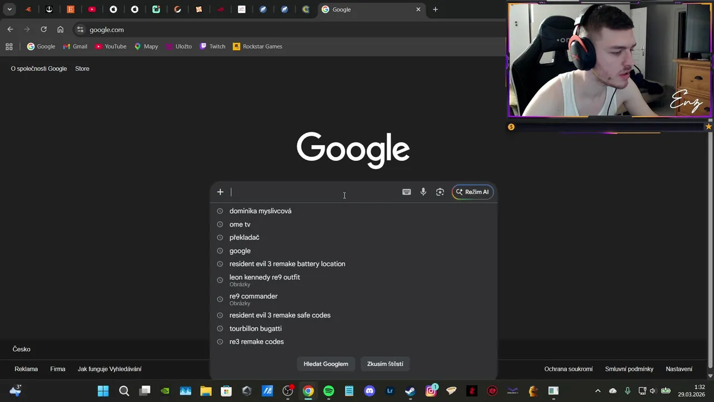Open the Twitch bookmark

(x=213, y=46)
